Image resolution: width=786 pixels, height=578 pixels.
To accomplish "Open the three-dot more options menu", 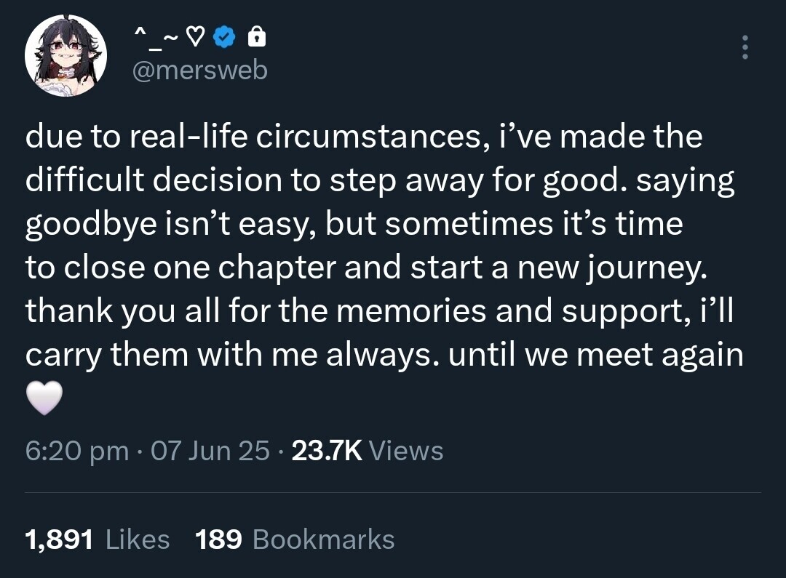I will tap(744, 48).
